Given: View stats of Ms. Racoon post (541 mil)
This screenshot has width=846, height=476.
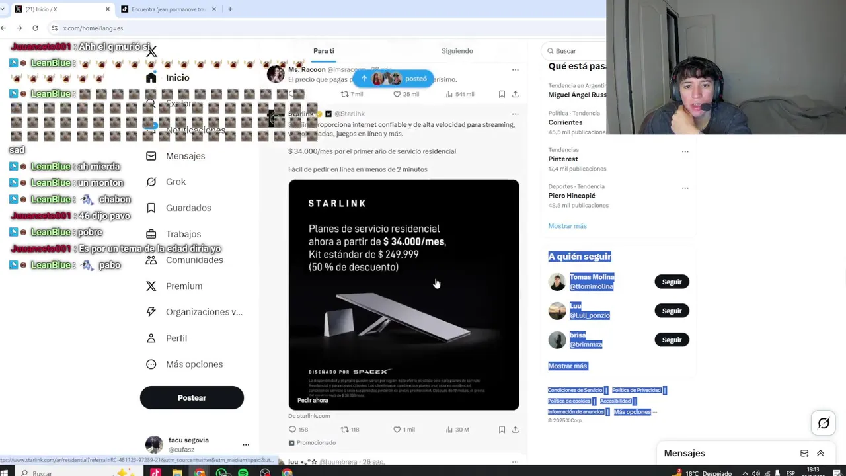Looking at the screenshot, I should coord(460,94).
